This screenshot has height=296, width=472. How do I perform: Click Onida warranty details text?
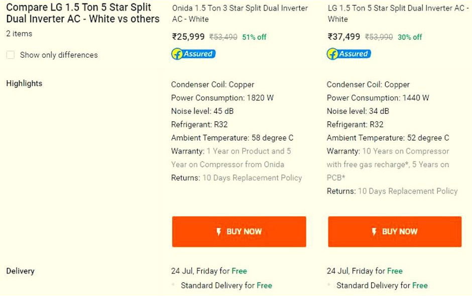coord(231,158)
